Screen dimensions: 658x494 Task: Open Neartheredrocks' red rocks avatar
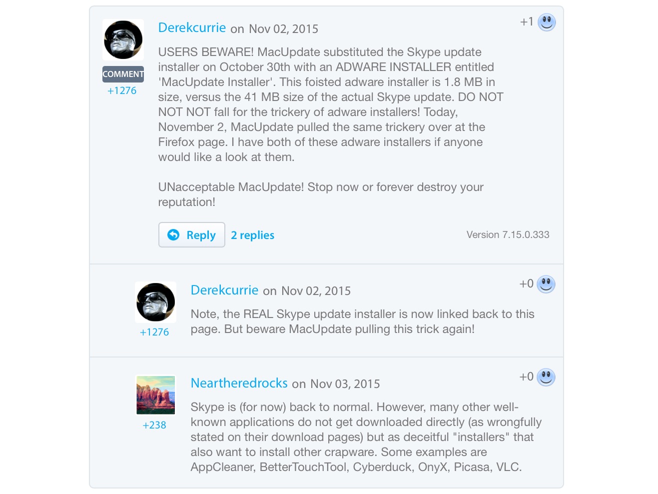click(155, 395)
